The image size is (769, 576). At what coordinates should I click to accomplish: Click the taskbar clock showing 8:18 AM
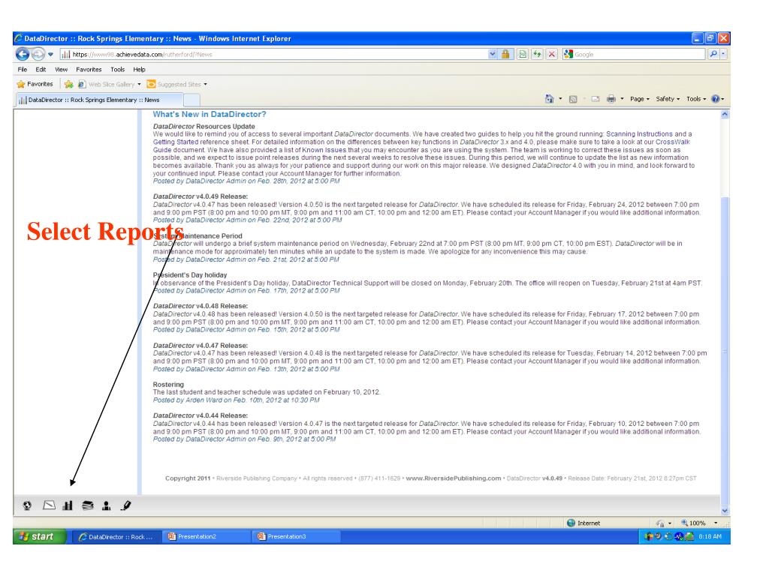pyautogui.click(x=710, y=537)
